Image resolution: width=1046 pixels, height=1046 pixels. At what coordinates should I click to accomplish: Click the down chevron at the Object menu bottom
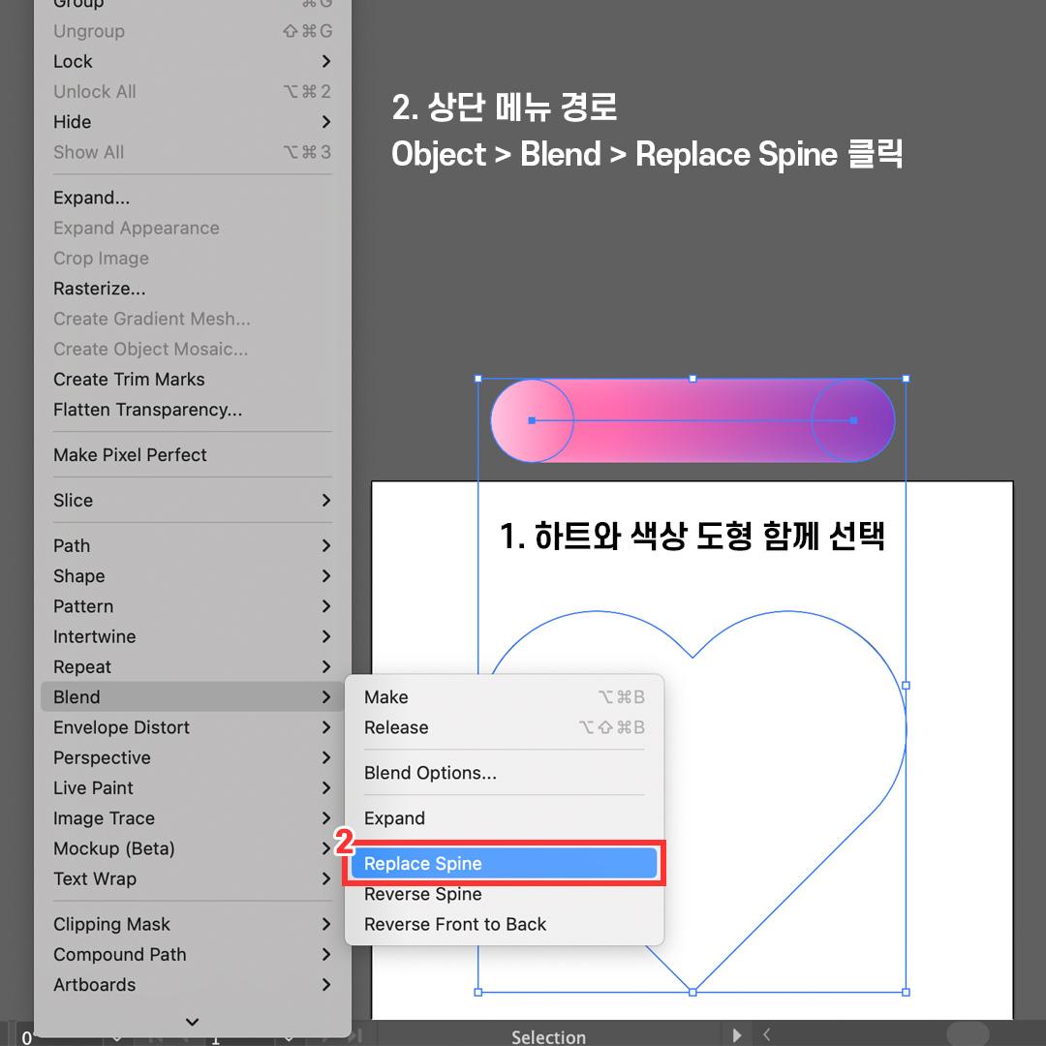(x=192, y=1022)
